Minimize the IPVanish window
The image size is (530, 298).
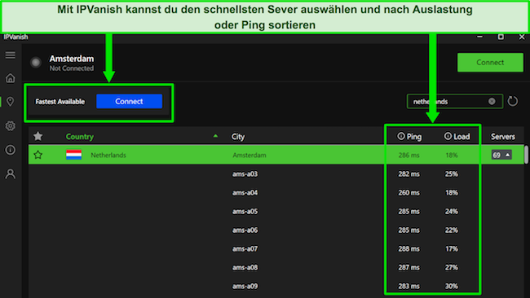(479, 37)
